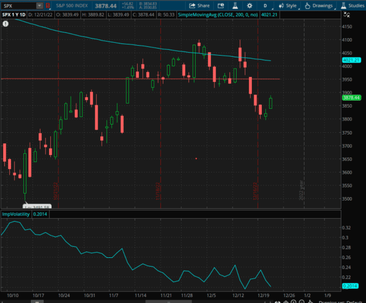Click the 12/19 date on time axis

(264, 295)
